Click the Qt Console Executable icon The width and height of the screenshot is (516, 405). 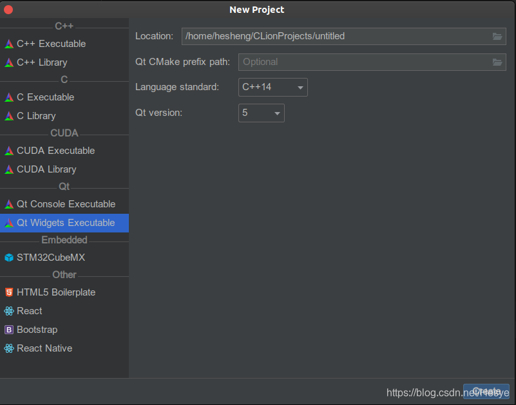[9, 204]
